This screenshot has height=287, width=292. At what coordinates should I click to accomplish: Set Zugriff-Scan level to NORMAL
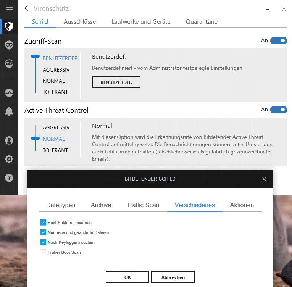(x=54, y=81)
